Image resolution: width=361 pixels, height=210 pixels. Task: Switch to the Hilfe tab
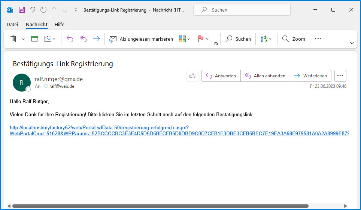pos(60,24)
